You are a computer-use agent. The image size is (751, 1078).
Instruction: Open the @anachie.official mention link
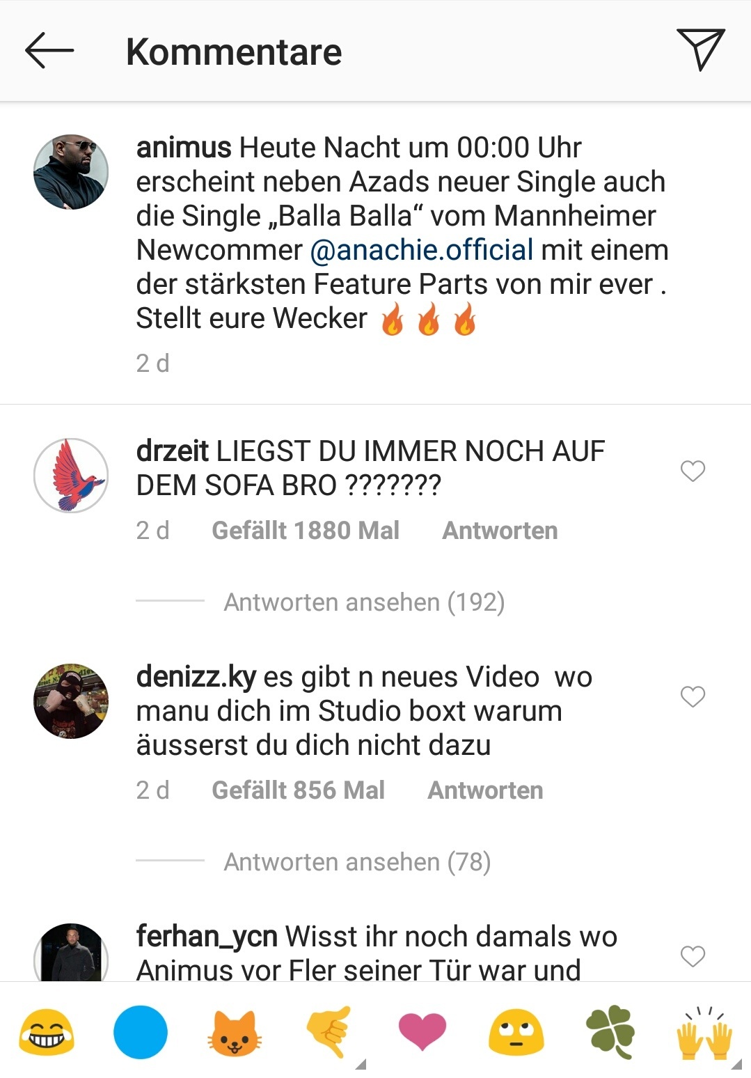pos(422,250)
